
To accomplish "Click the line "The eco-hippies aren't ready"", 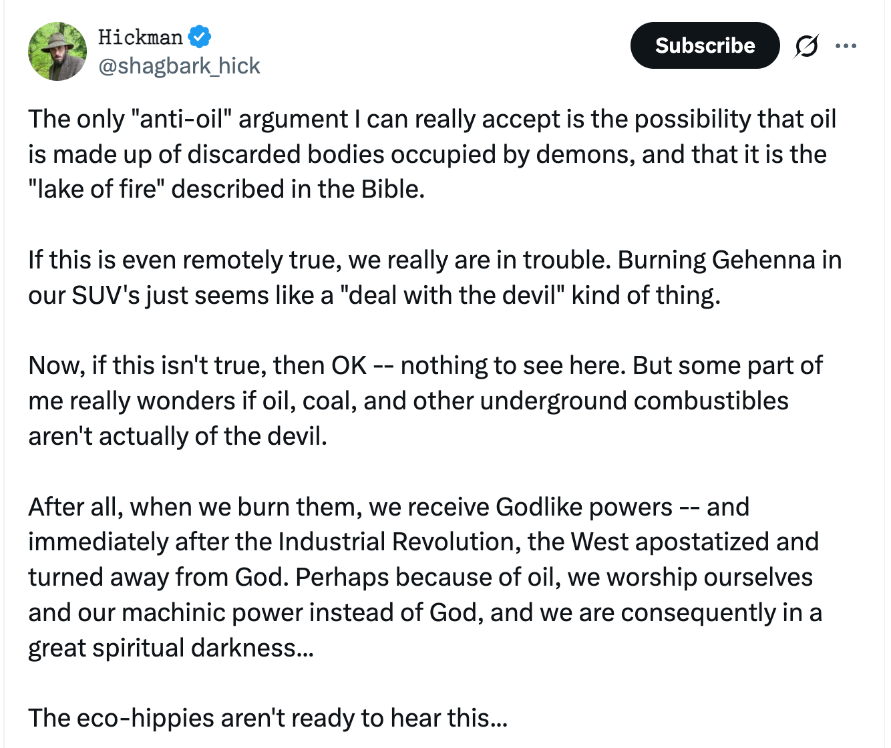I will tap(268, 718).
